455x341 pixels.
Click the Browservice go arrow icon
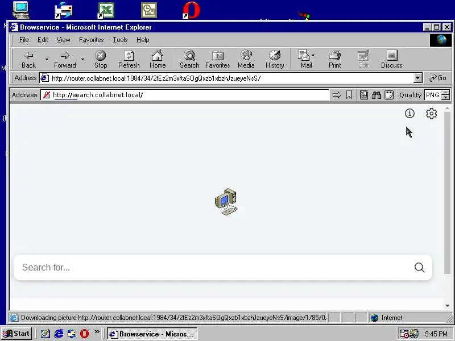click(337, 95)
